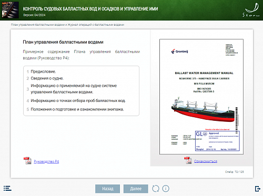Image resolution: width=263 pixels, height=196 pixels.
Task: Go back with the Назад button
Action: 107,189
